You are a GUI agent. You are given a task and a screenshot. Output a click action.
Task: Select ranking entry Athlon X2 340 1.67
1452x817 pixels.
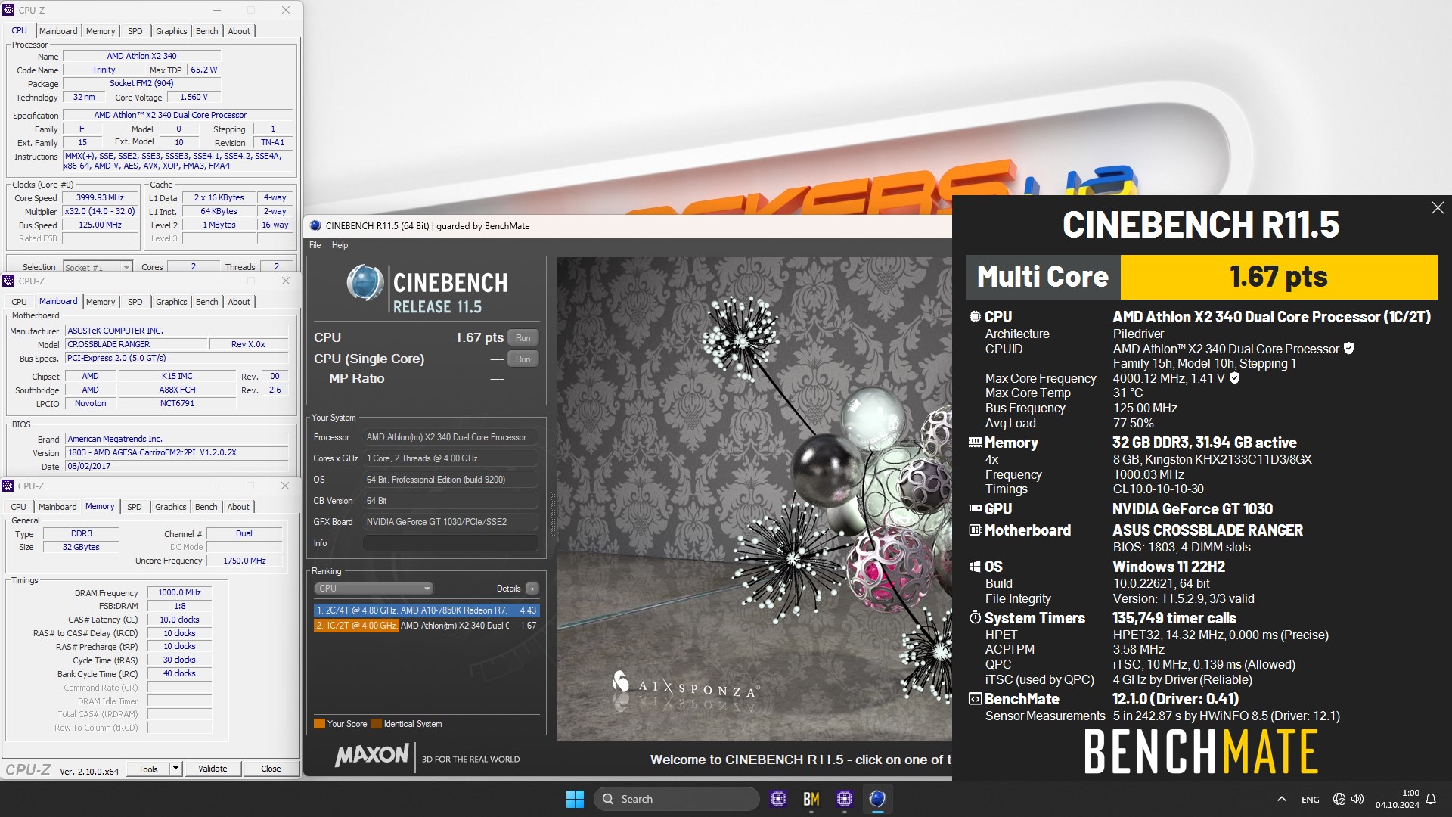(x=427, y=626)
